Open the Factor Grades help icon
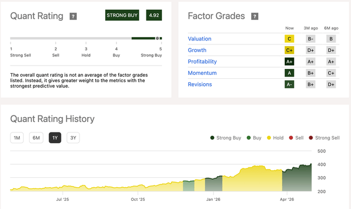The height and width of the screenshot is (209, 351). pos(254,16)
